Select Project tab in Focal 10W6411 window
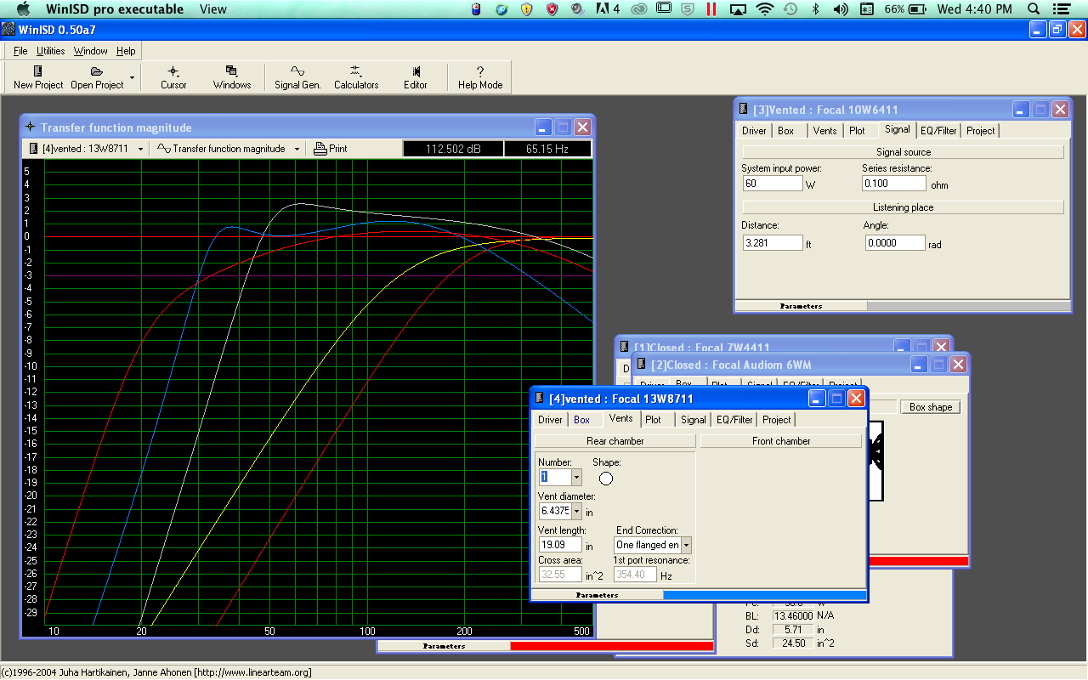Screen dimensions: 1088x680 pos(981,131)
